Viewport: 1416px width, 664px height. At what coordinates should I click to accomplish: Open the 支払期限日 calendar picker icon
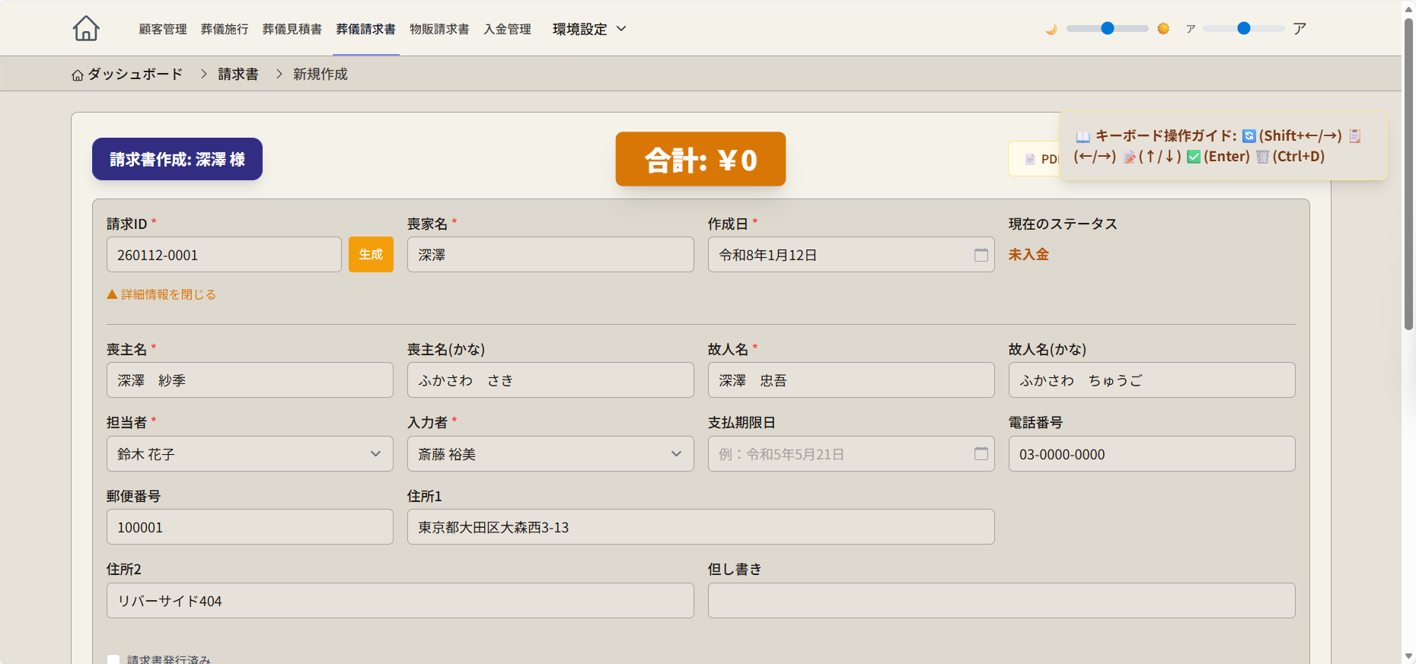(981, 454)
